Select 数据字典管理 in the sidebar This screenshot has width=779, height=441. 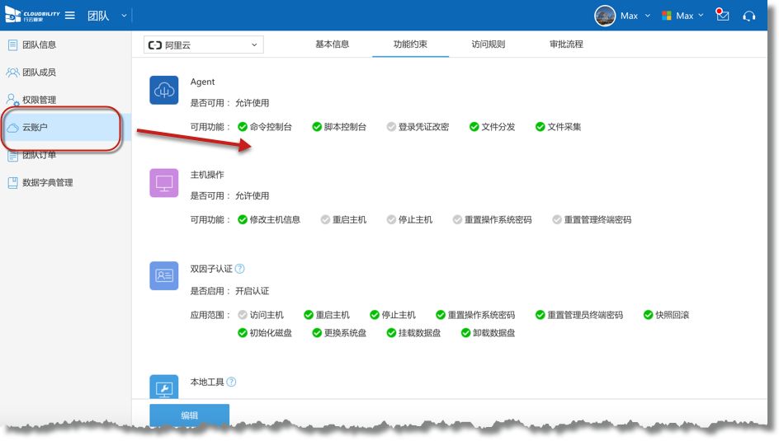pyautogui.click(x=47, y=183)
